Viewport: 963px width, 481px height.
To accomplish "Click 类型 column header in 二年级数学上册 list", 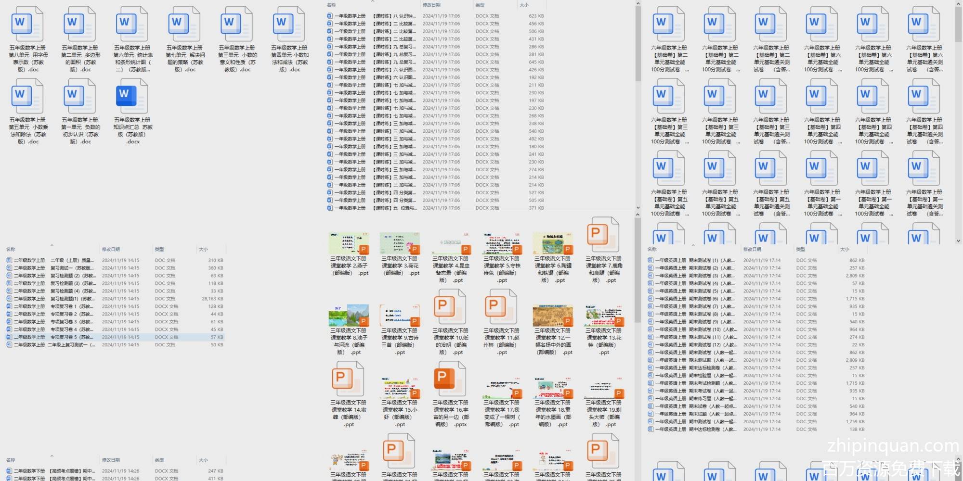I will point(159,249).
